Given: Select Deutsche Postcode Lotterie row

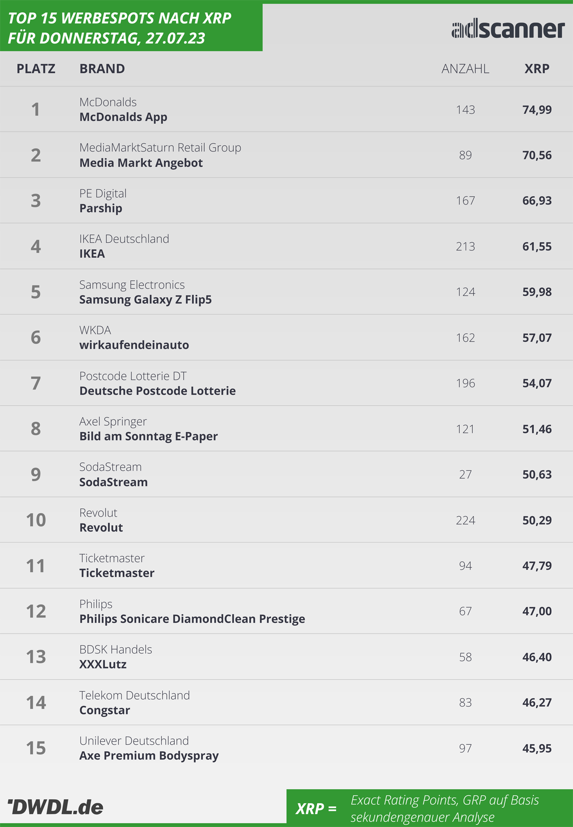Looking at the screenshot, I should [x=286, y=383].
